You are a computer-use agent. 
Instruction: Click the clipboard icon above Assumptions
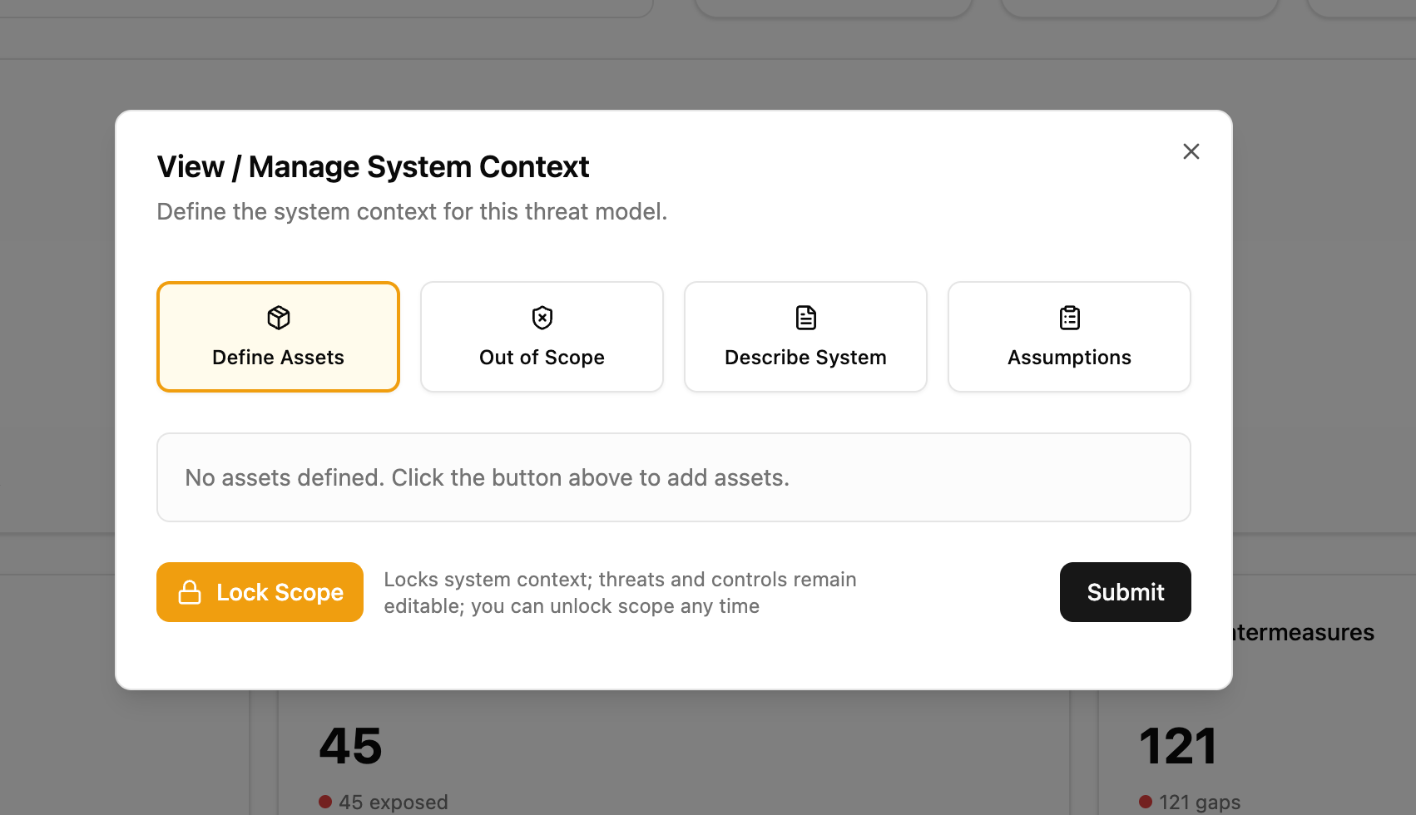pyautogui.click(x=1068, y=317)
